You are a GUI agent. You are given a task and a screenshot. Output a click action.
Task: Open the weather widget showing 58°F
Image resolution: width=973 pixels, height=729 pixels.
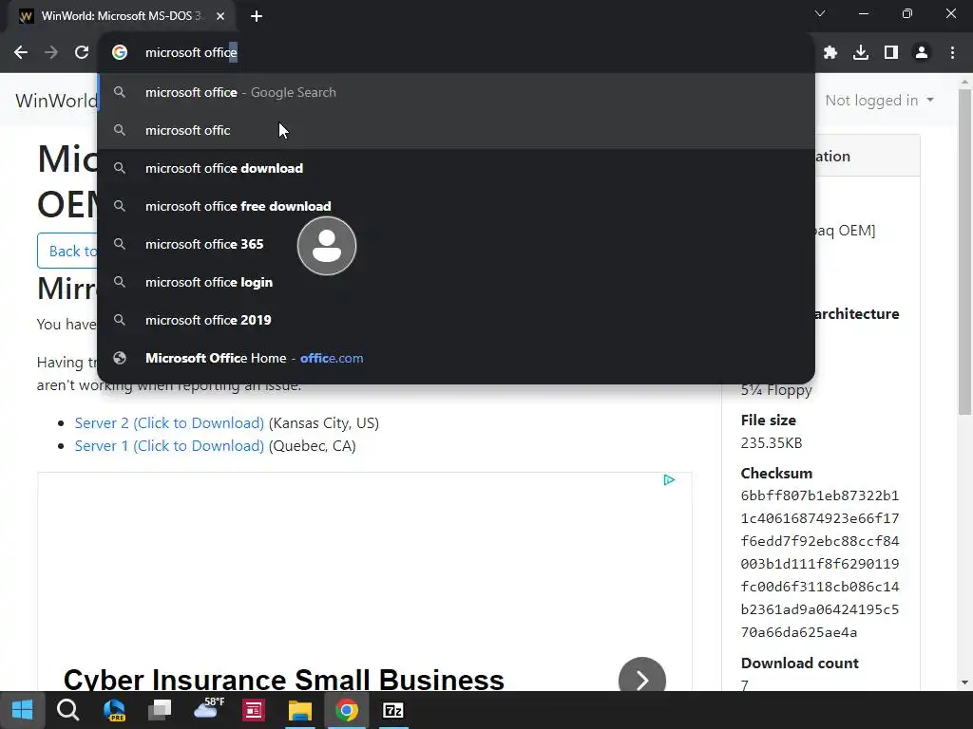(x=208, y=708)
